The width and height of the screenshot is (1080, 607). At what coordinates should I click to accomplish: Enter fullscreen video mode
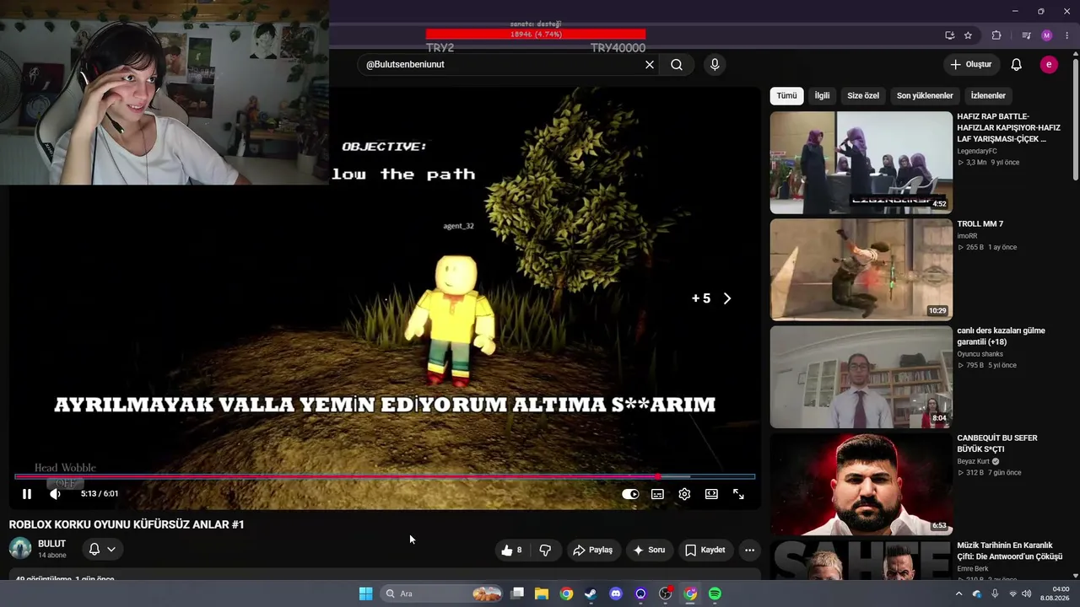pyautogui.click(x=738, y=494)
